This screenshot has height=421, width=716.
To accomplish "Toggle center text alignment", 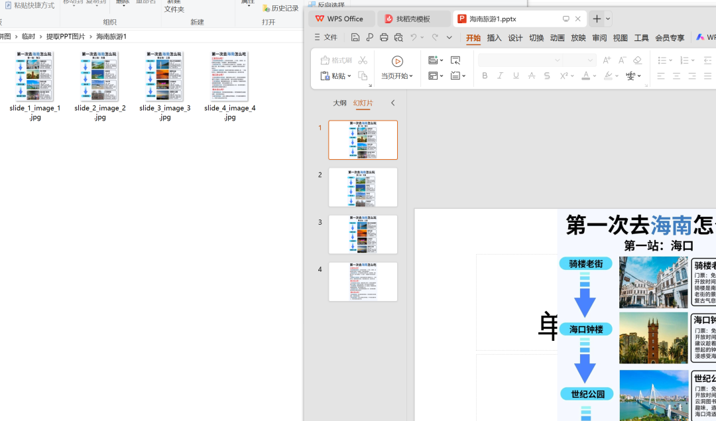I will (x=676, y=76).
